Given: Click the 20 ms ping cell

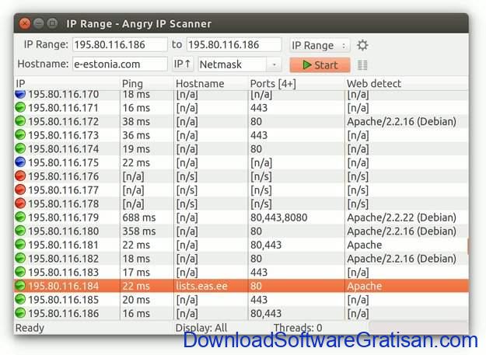Looking at the screenshot, I should click(x=136, y=300).
